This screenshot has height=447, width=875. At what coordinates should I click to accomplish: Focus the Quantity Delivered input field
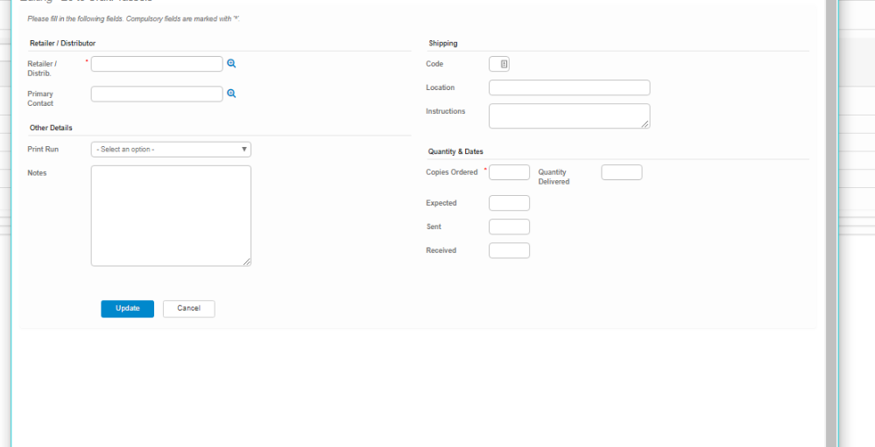(x=622, y=172)
